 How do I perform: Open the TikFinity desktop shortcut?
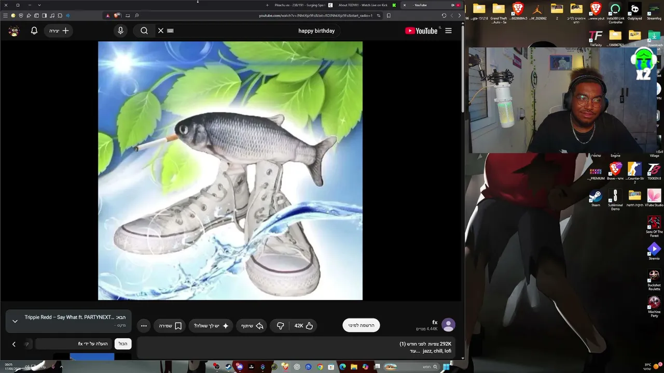click(x=596, y=38)
